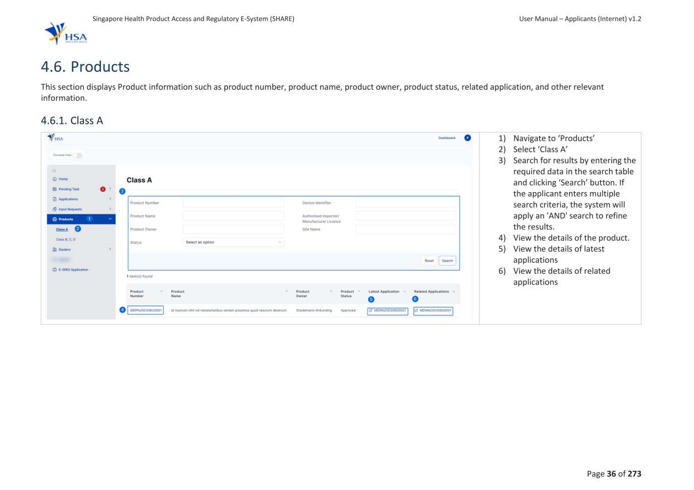Expand the Dealers menu chevron
The width and height of the screenshot is (694, 490).
110,250
